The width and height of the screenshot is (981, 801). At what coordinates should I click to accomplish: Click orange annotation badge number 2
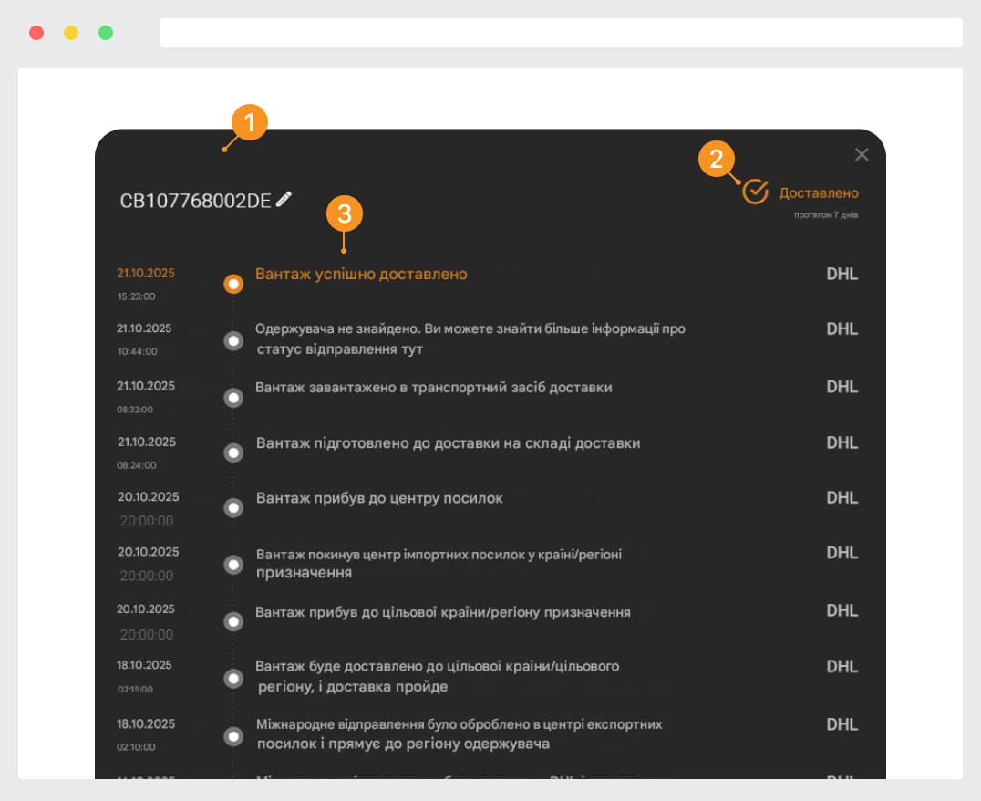coord(717,159)
